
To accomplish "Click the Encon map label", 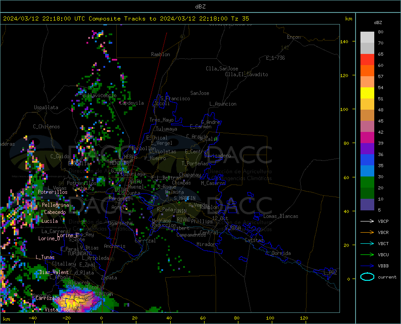I will pyautogui.click(x=294, y=37).
